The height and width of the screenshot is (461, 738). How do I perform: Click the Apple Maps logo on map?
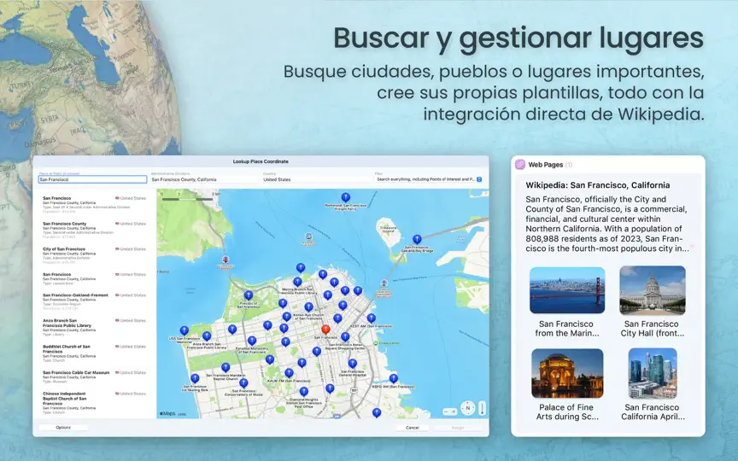pyautogui.click(x=167, y=413)
